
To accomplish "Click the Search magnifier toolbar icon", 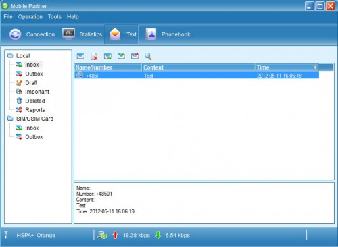I will 148,56.
